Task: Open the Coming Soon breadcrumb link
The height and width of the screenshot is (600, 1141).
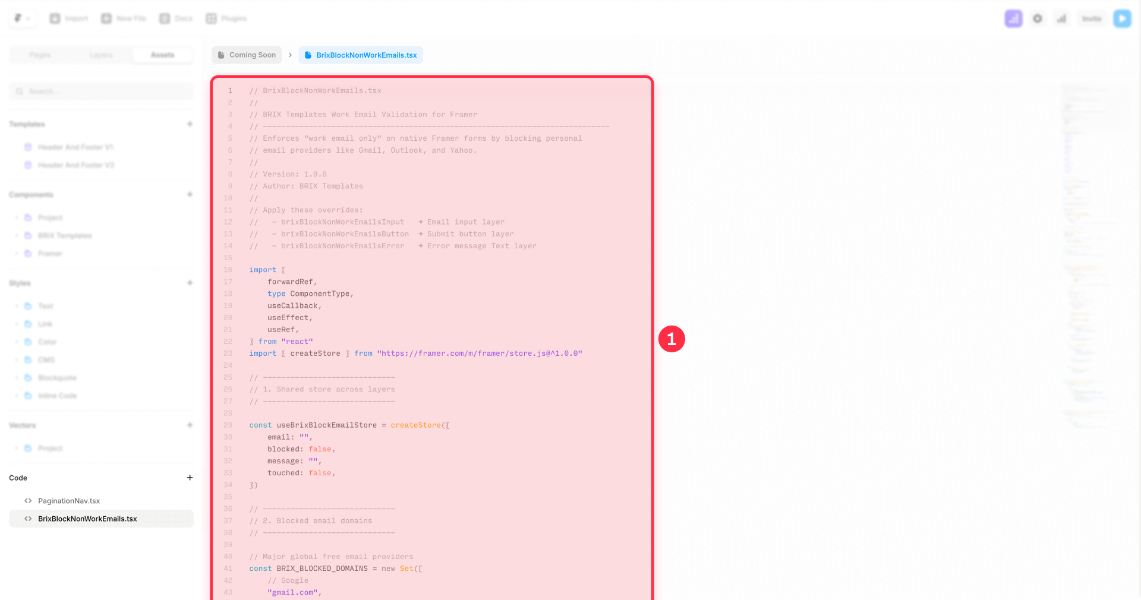Action: pyautogui.click(x=246, y=55)
